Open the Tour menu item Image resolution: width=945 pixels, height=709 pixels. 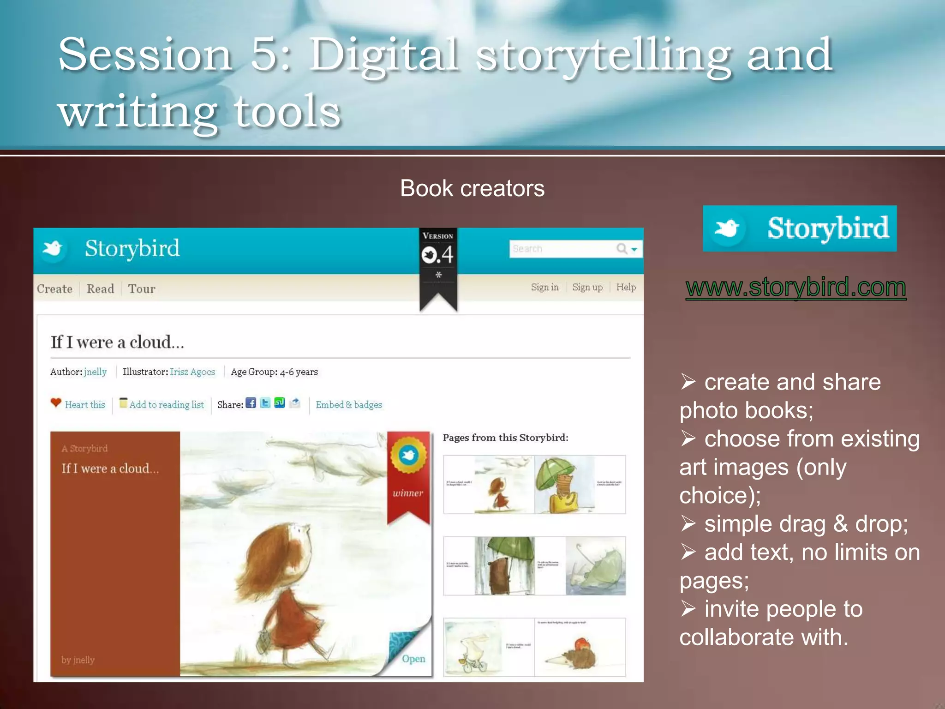tap(141, 289)
